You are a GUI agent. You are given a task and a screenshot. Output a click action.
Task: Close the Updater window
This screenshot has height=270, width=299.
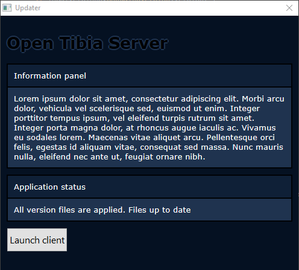pyautogui.click(x=289, y=8)
